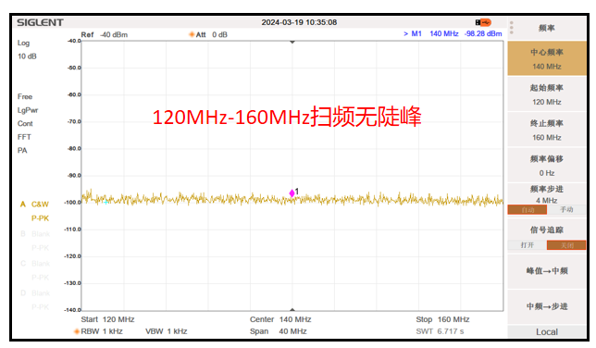Image resolution: width=596 pixels, height=348 pixels.
Task: Select the 起始频率 120 MHz menu item
Action: pyautogui.click(x=547, y=94)
